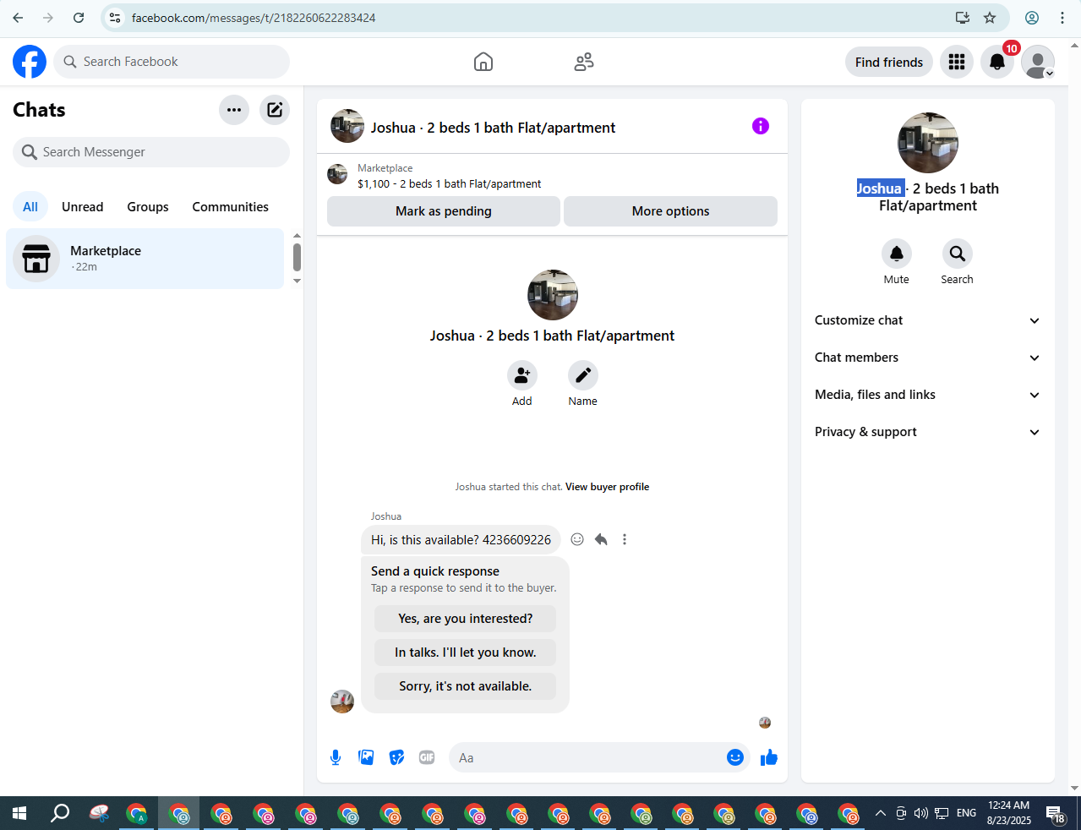
Task: Expand Chat members section
Action: 928,358
